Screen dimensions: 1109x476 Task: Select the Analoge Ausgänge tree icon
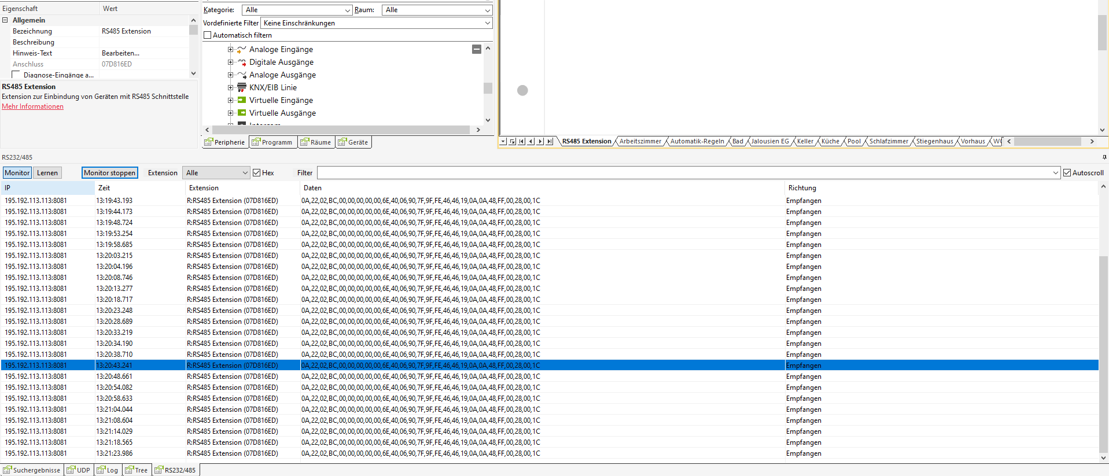(x=242, y=75)
